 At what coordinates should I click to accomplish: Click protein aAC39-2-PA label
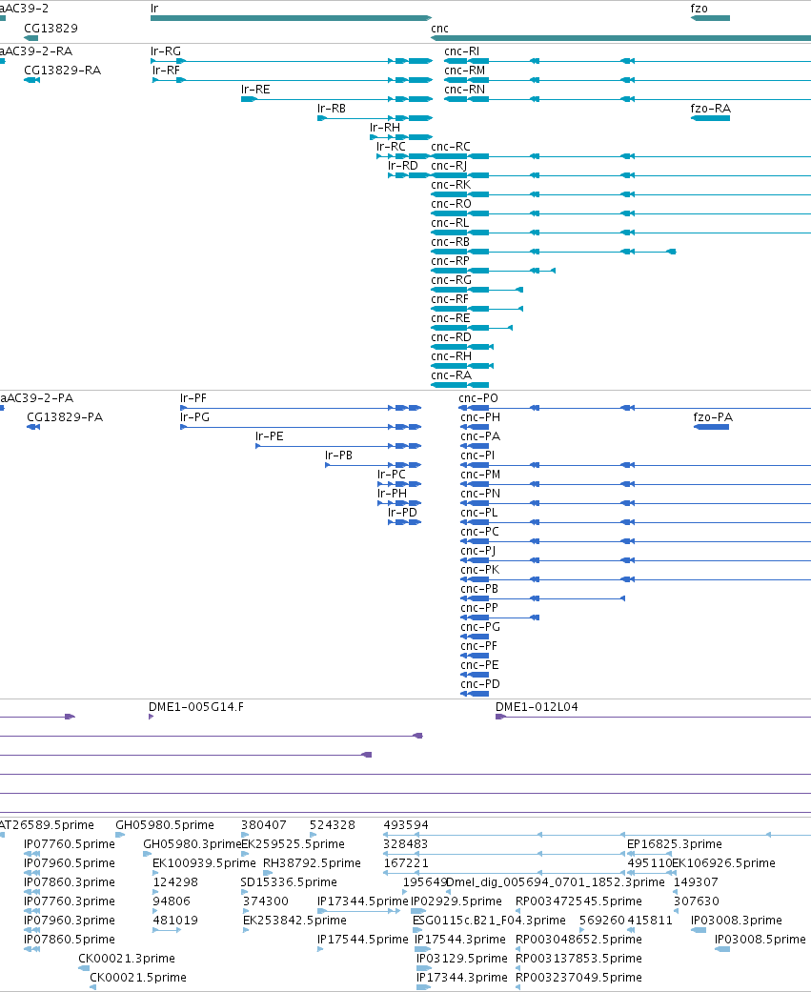[x=37, y=398]
